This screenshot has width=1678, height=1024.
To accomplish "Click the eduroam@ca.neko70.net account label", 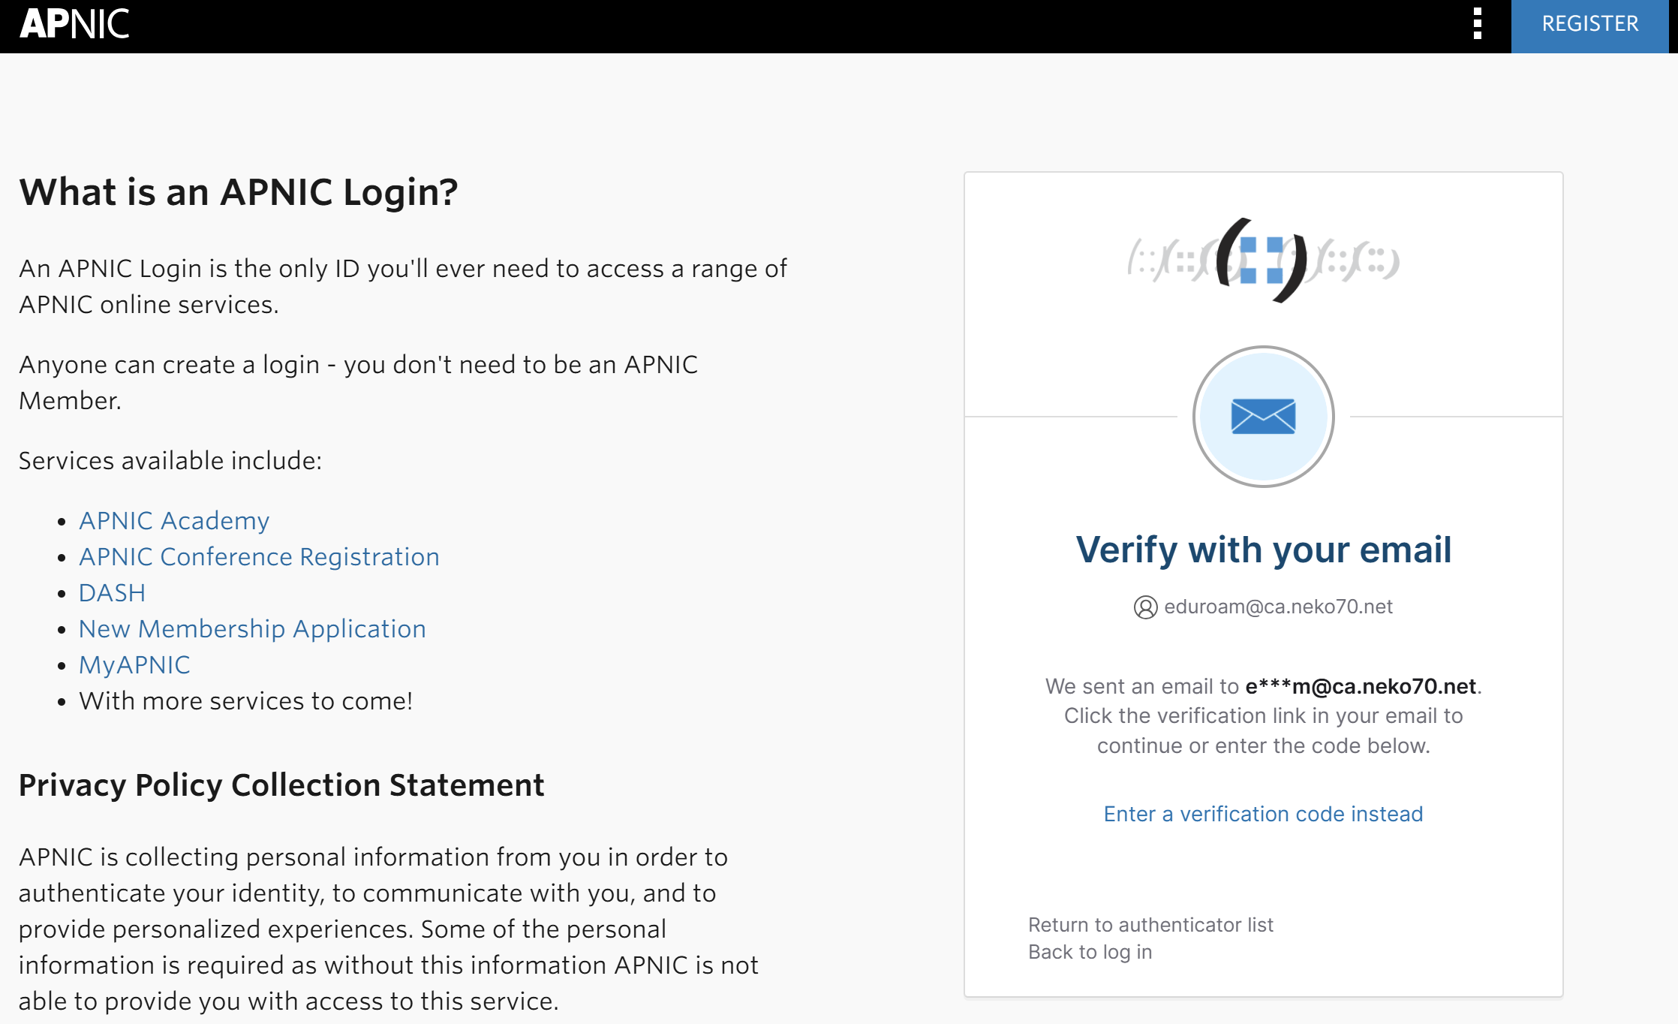I will (x=1277, y=607).
